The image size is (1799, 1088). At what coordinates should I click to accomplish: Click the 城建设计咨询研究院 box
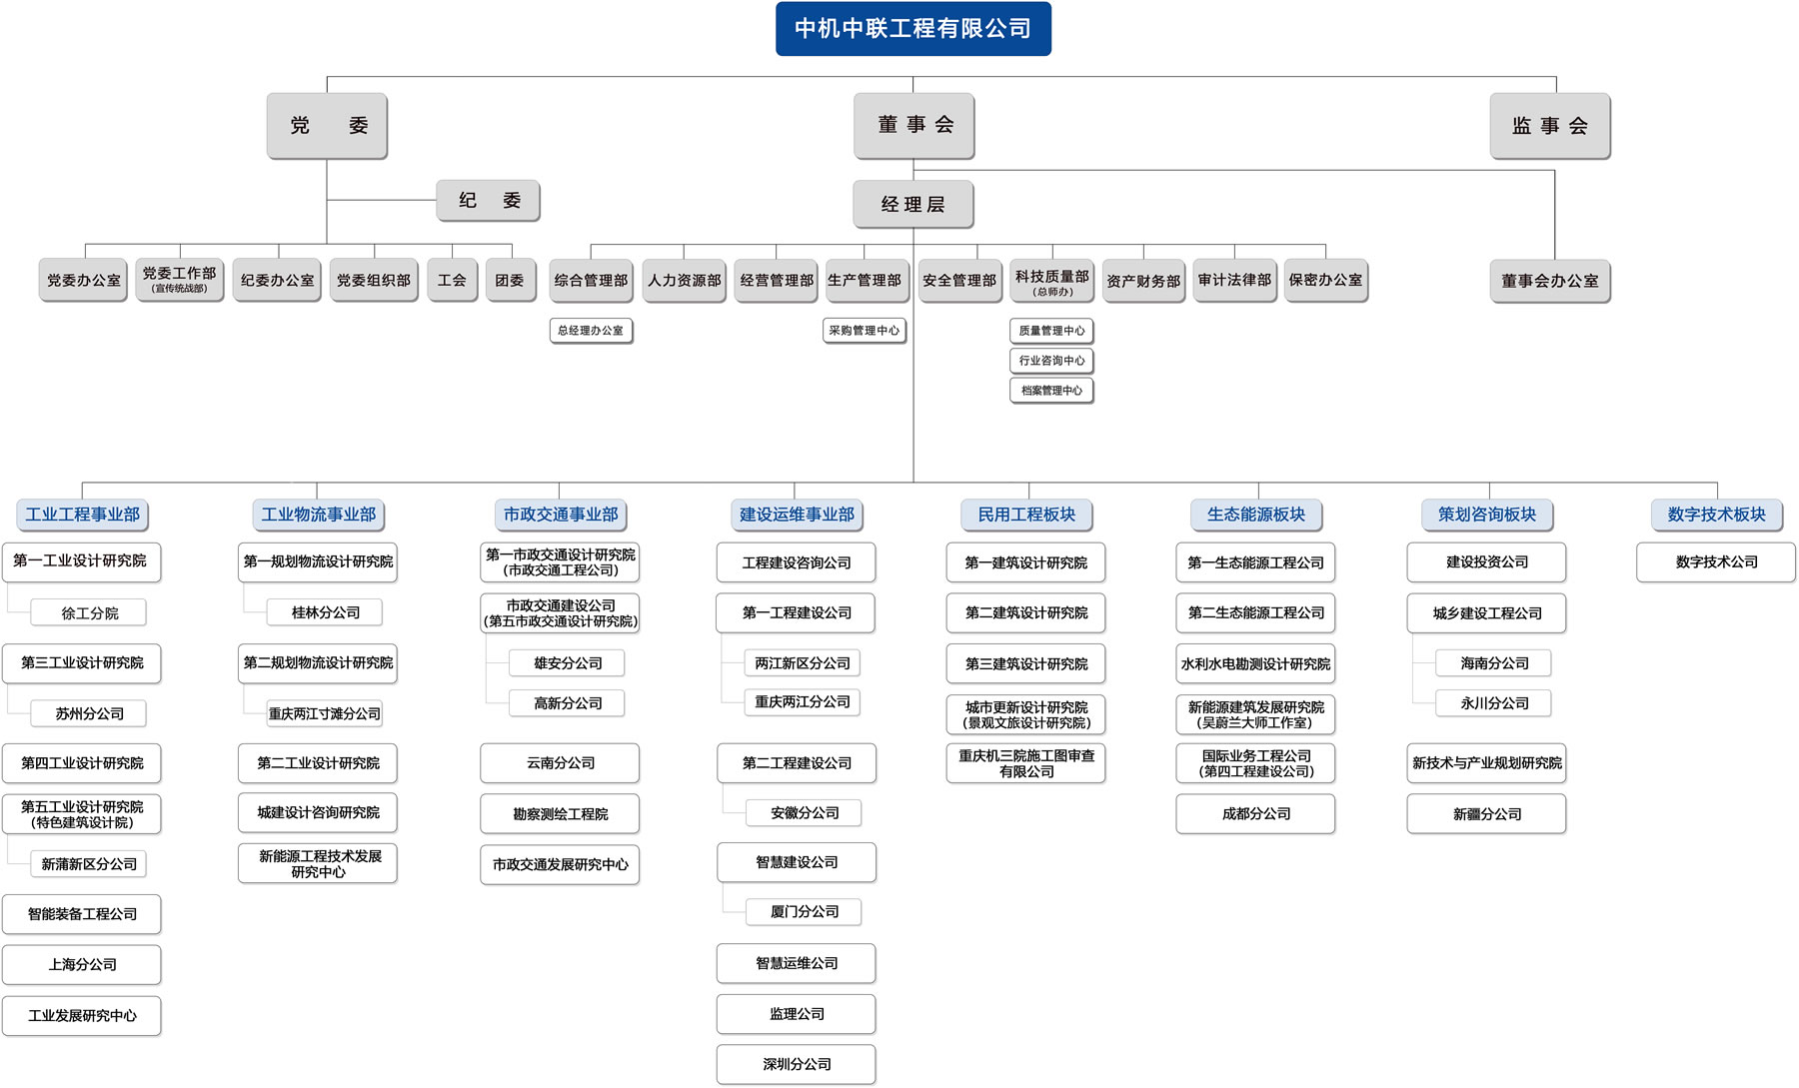pos(318,813)
